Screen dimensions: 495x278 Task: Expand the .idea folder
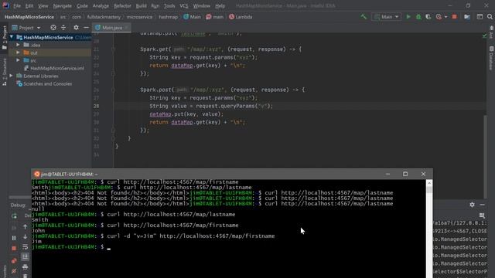pos(18,45)
